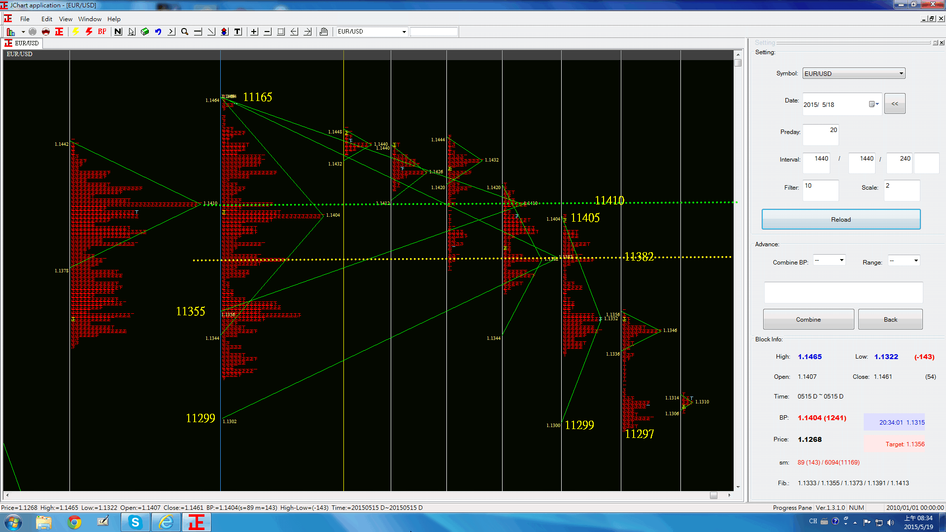Screen dimensions: 946x532
Task: Open the Help menu
Action: click(x=114, y=19)
